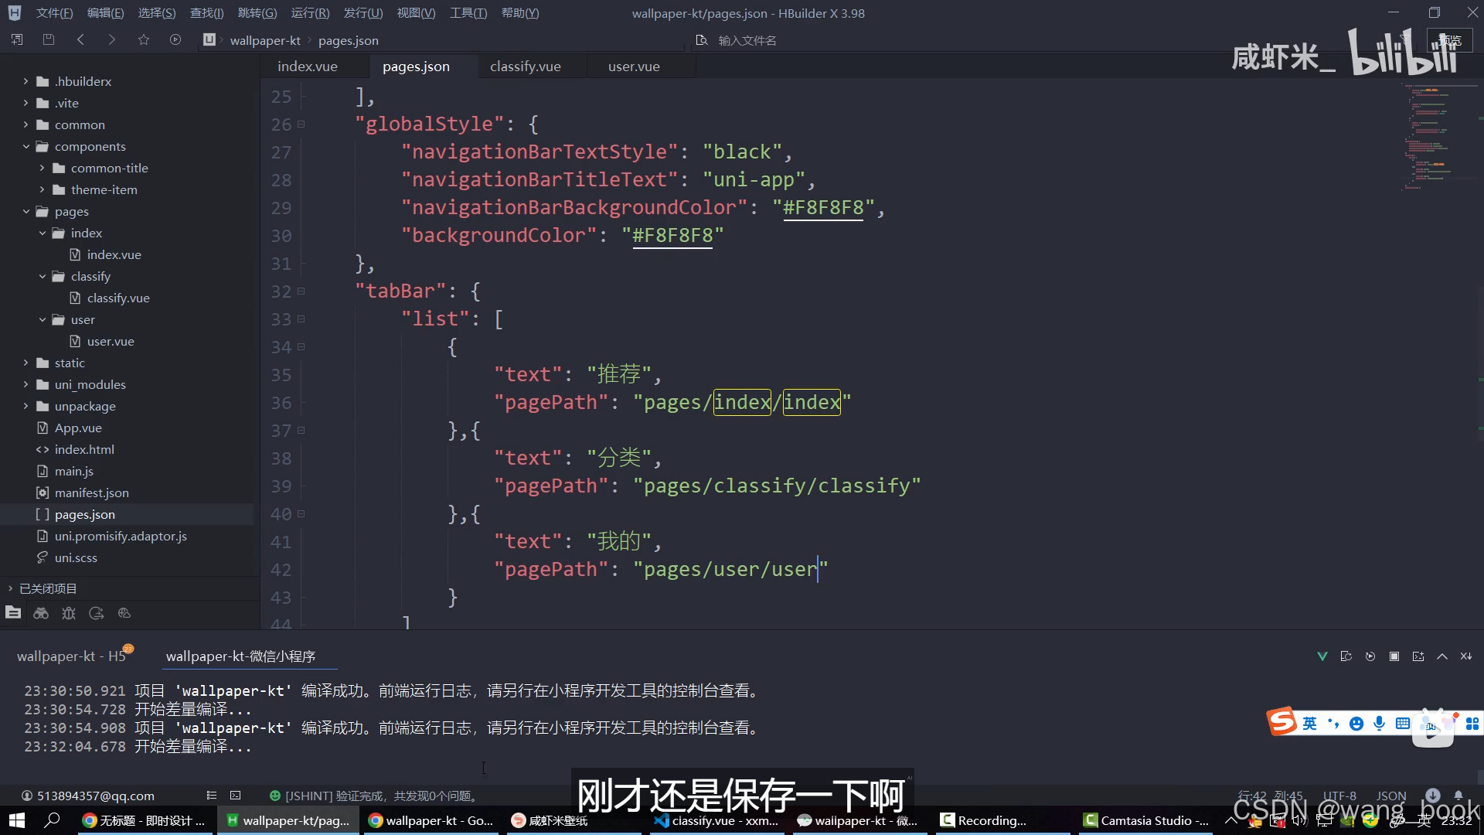Stop the running task with square icon
The height and width of the screenshot is (835, 1484).
[1394, 656]
